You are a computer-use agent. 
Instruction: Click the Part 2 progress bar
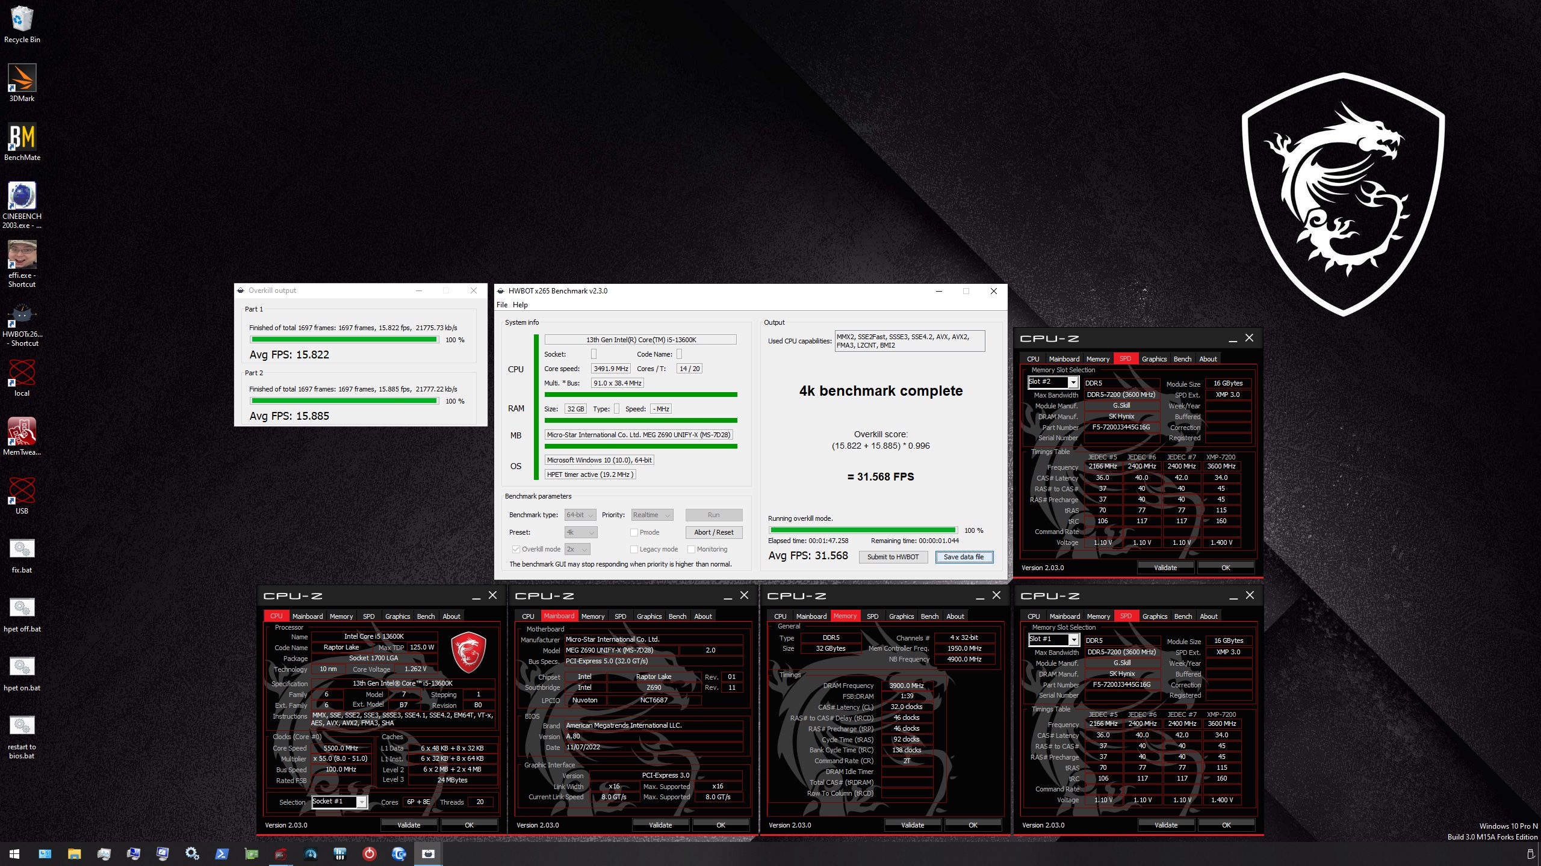click(344, 401)
